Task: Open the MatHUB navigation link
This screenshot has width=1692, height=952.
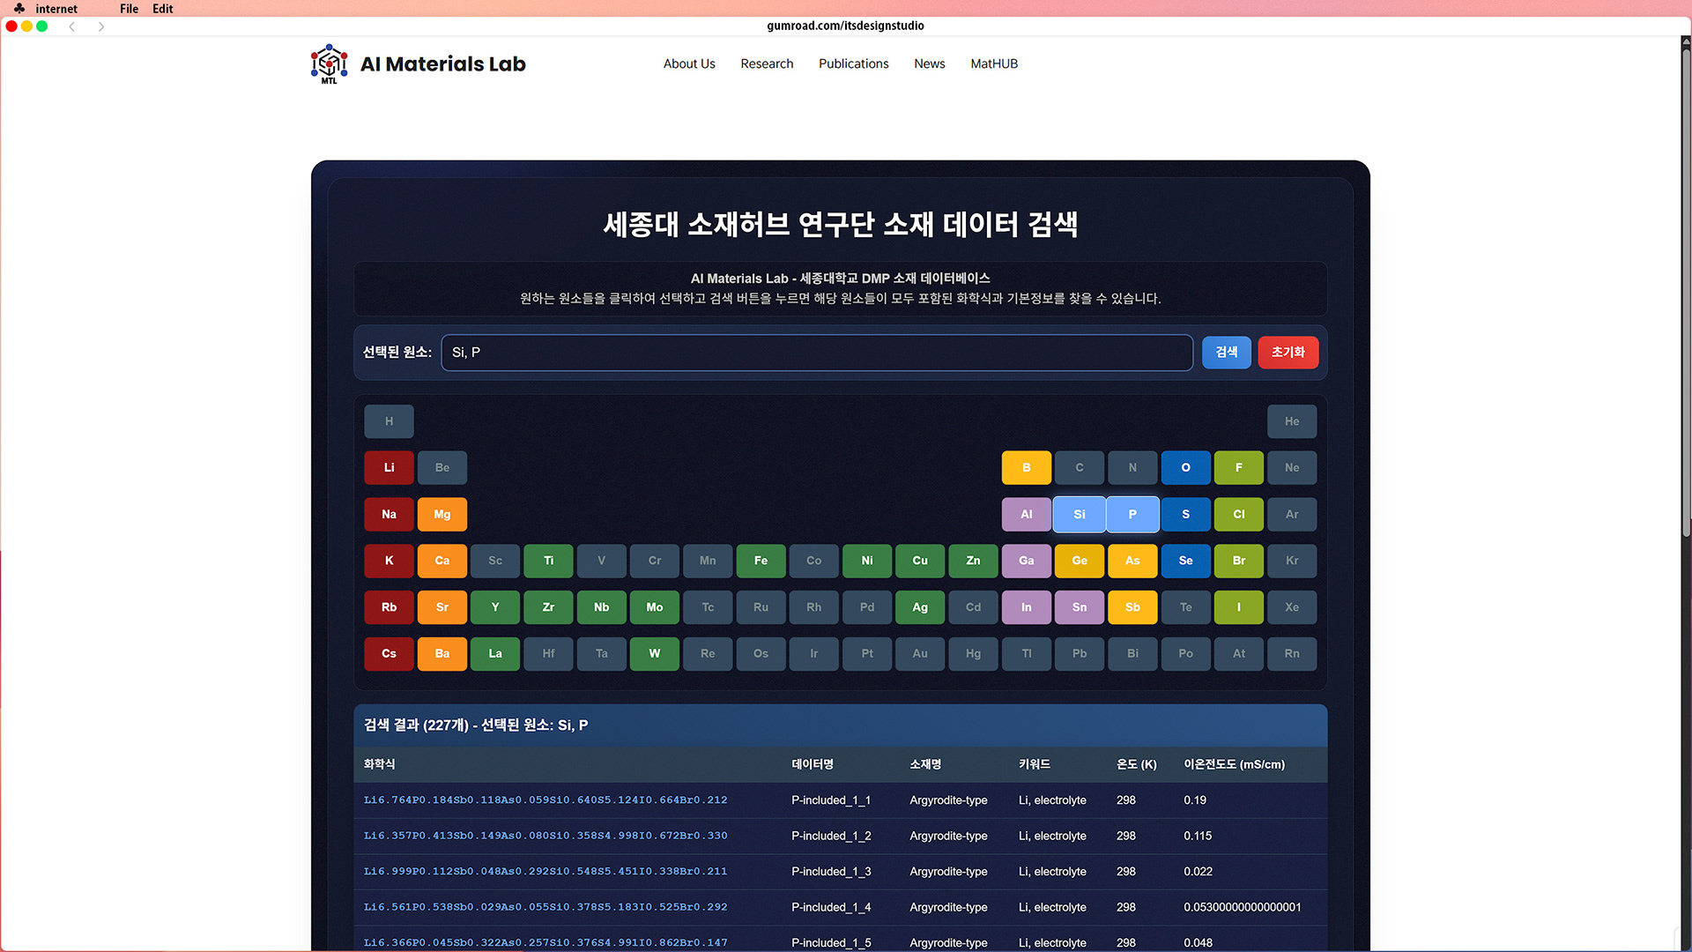Action: pyautogui.click(x=993, y=63)
